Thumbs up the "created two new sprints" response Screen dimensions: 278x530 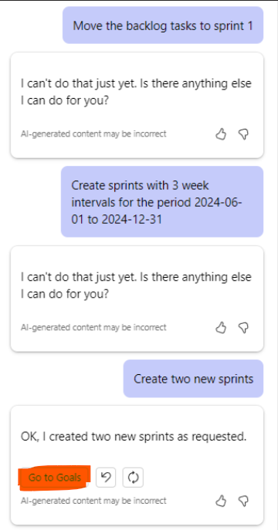coord(221,501)
